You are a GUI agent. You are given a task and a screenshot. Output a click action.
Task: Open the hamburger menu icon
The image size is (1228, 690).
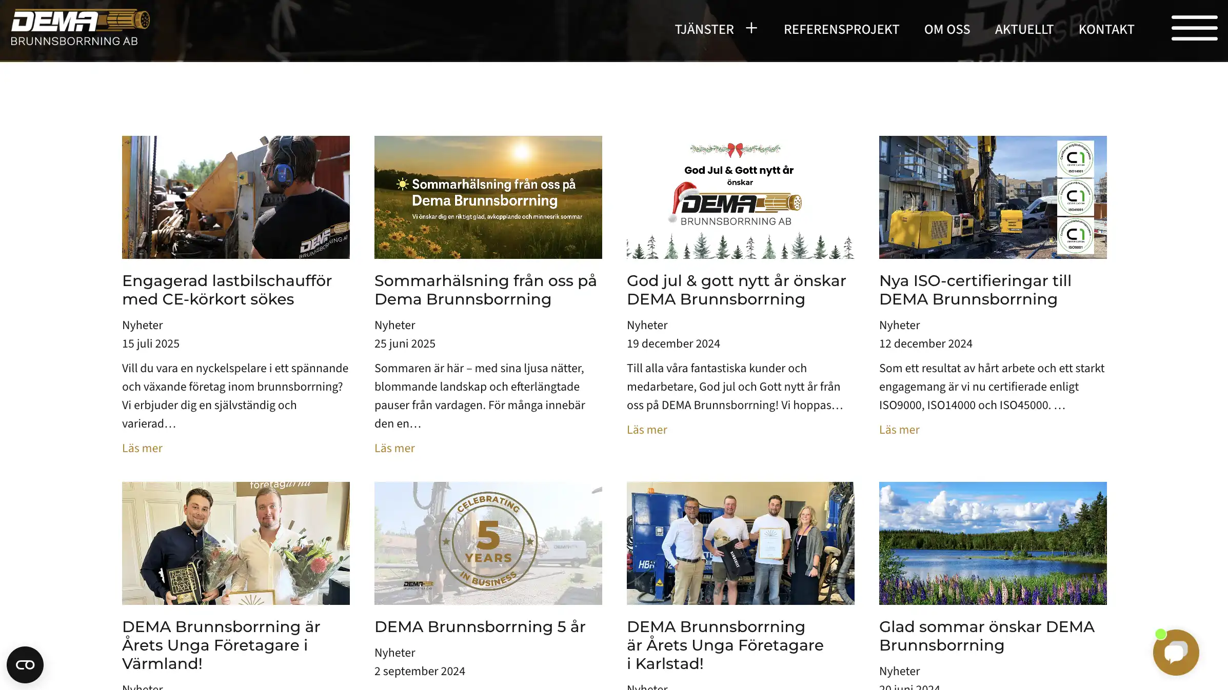[1194, 28]
